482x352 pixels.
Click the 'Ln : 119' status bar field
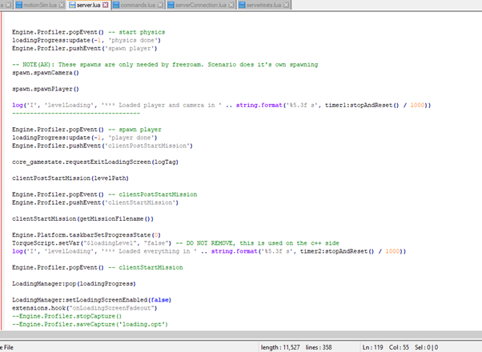(x=372, y=347)
